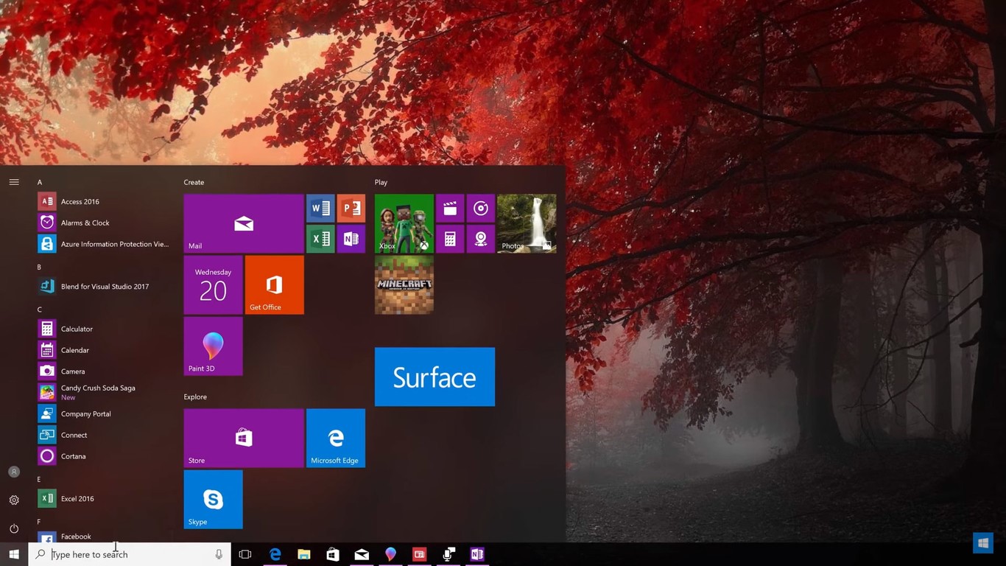Open the Word tile
1006x566 pixels.
[320, 209]
